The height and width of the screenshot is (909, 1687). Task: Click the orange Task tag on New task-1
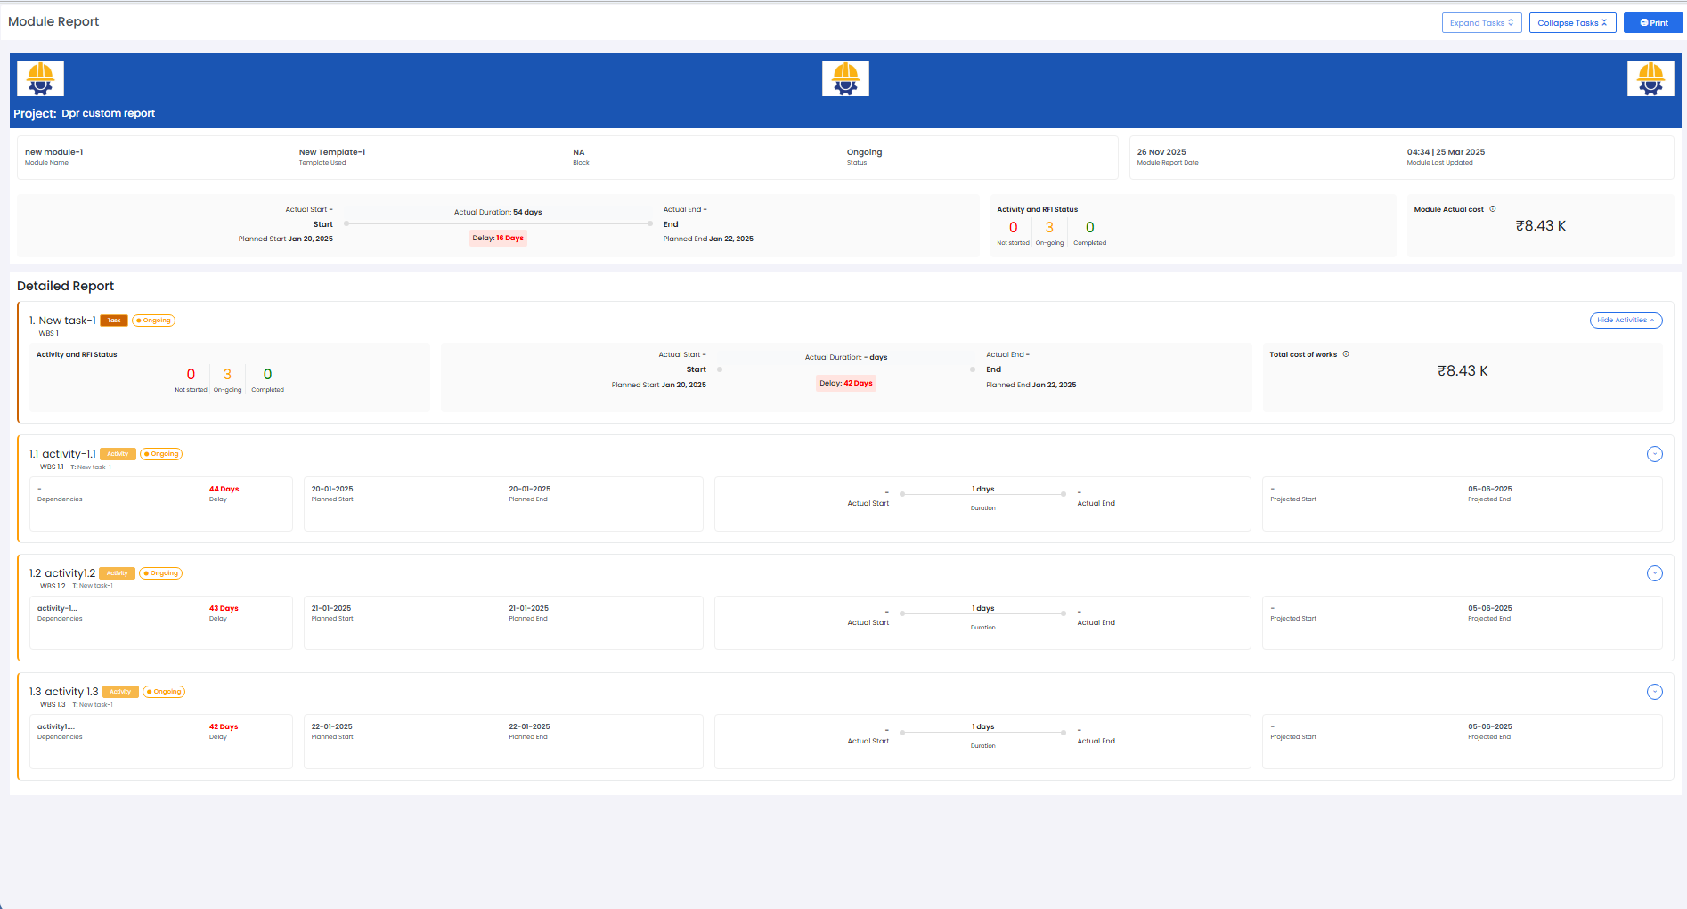click(114, 321)
